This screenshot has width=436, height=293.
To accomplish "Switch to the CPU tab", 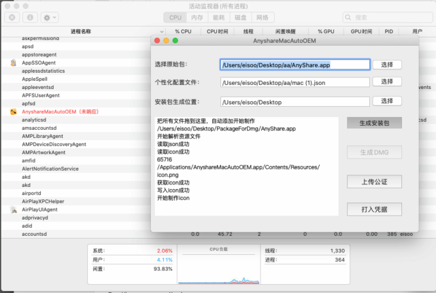I will click(x=175, y=18).
